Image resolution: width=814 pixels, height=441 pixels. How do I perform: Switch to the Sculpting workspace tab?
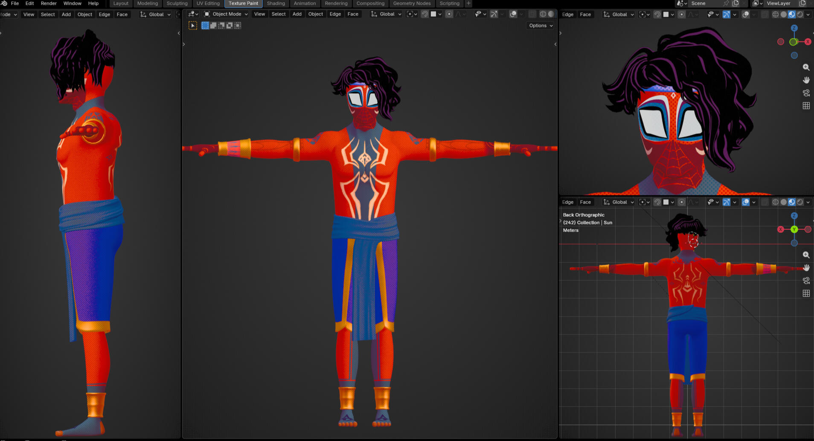(177, 3)
